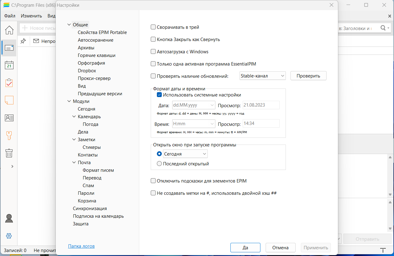Click the time Просмотр preview field 14:34
Viewport: 394px width, 256px height.
[x=261, y=124]
